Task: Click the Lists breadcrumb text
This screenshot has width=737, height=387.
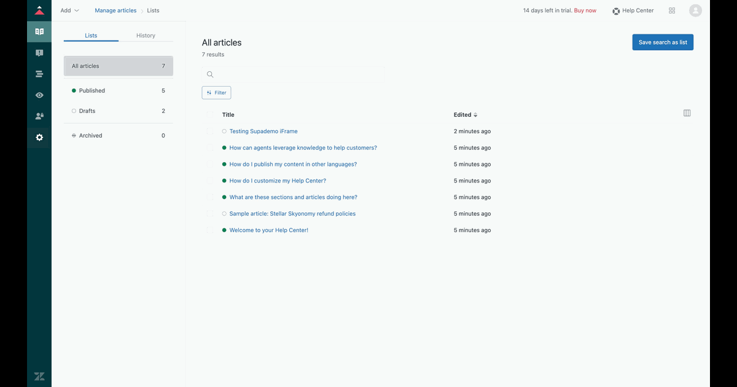Action: 154,10
